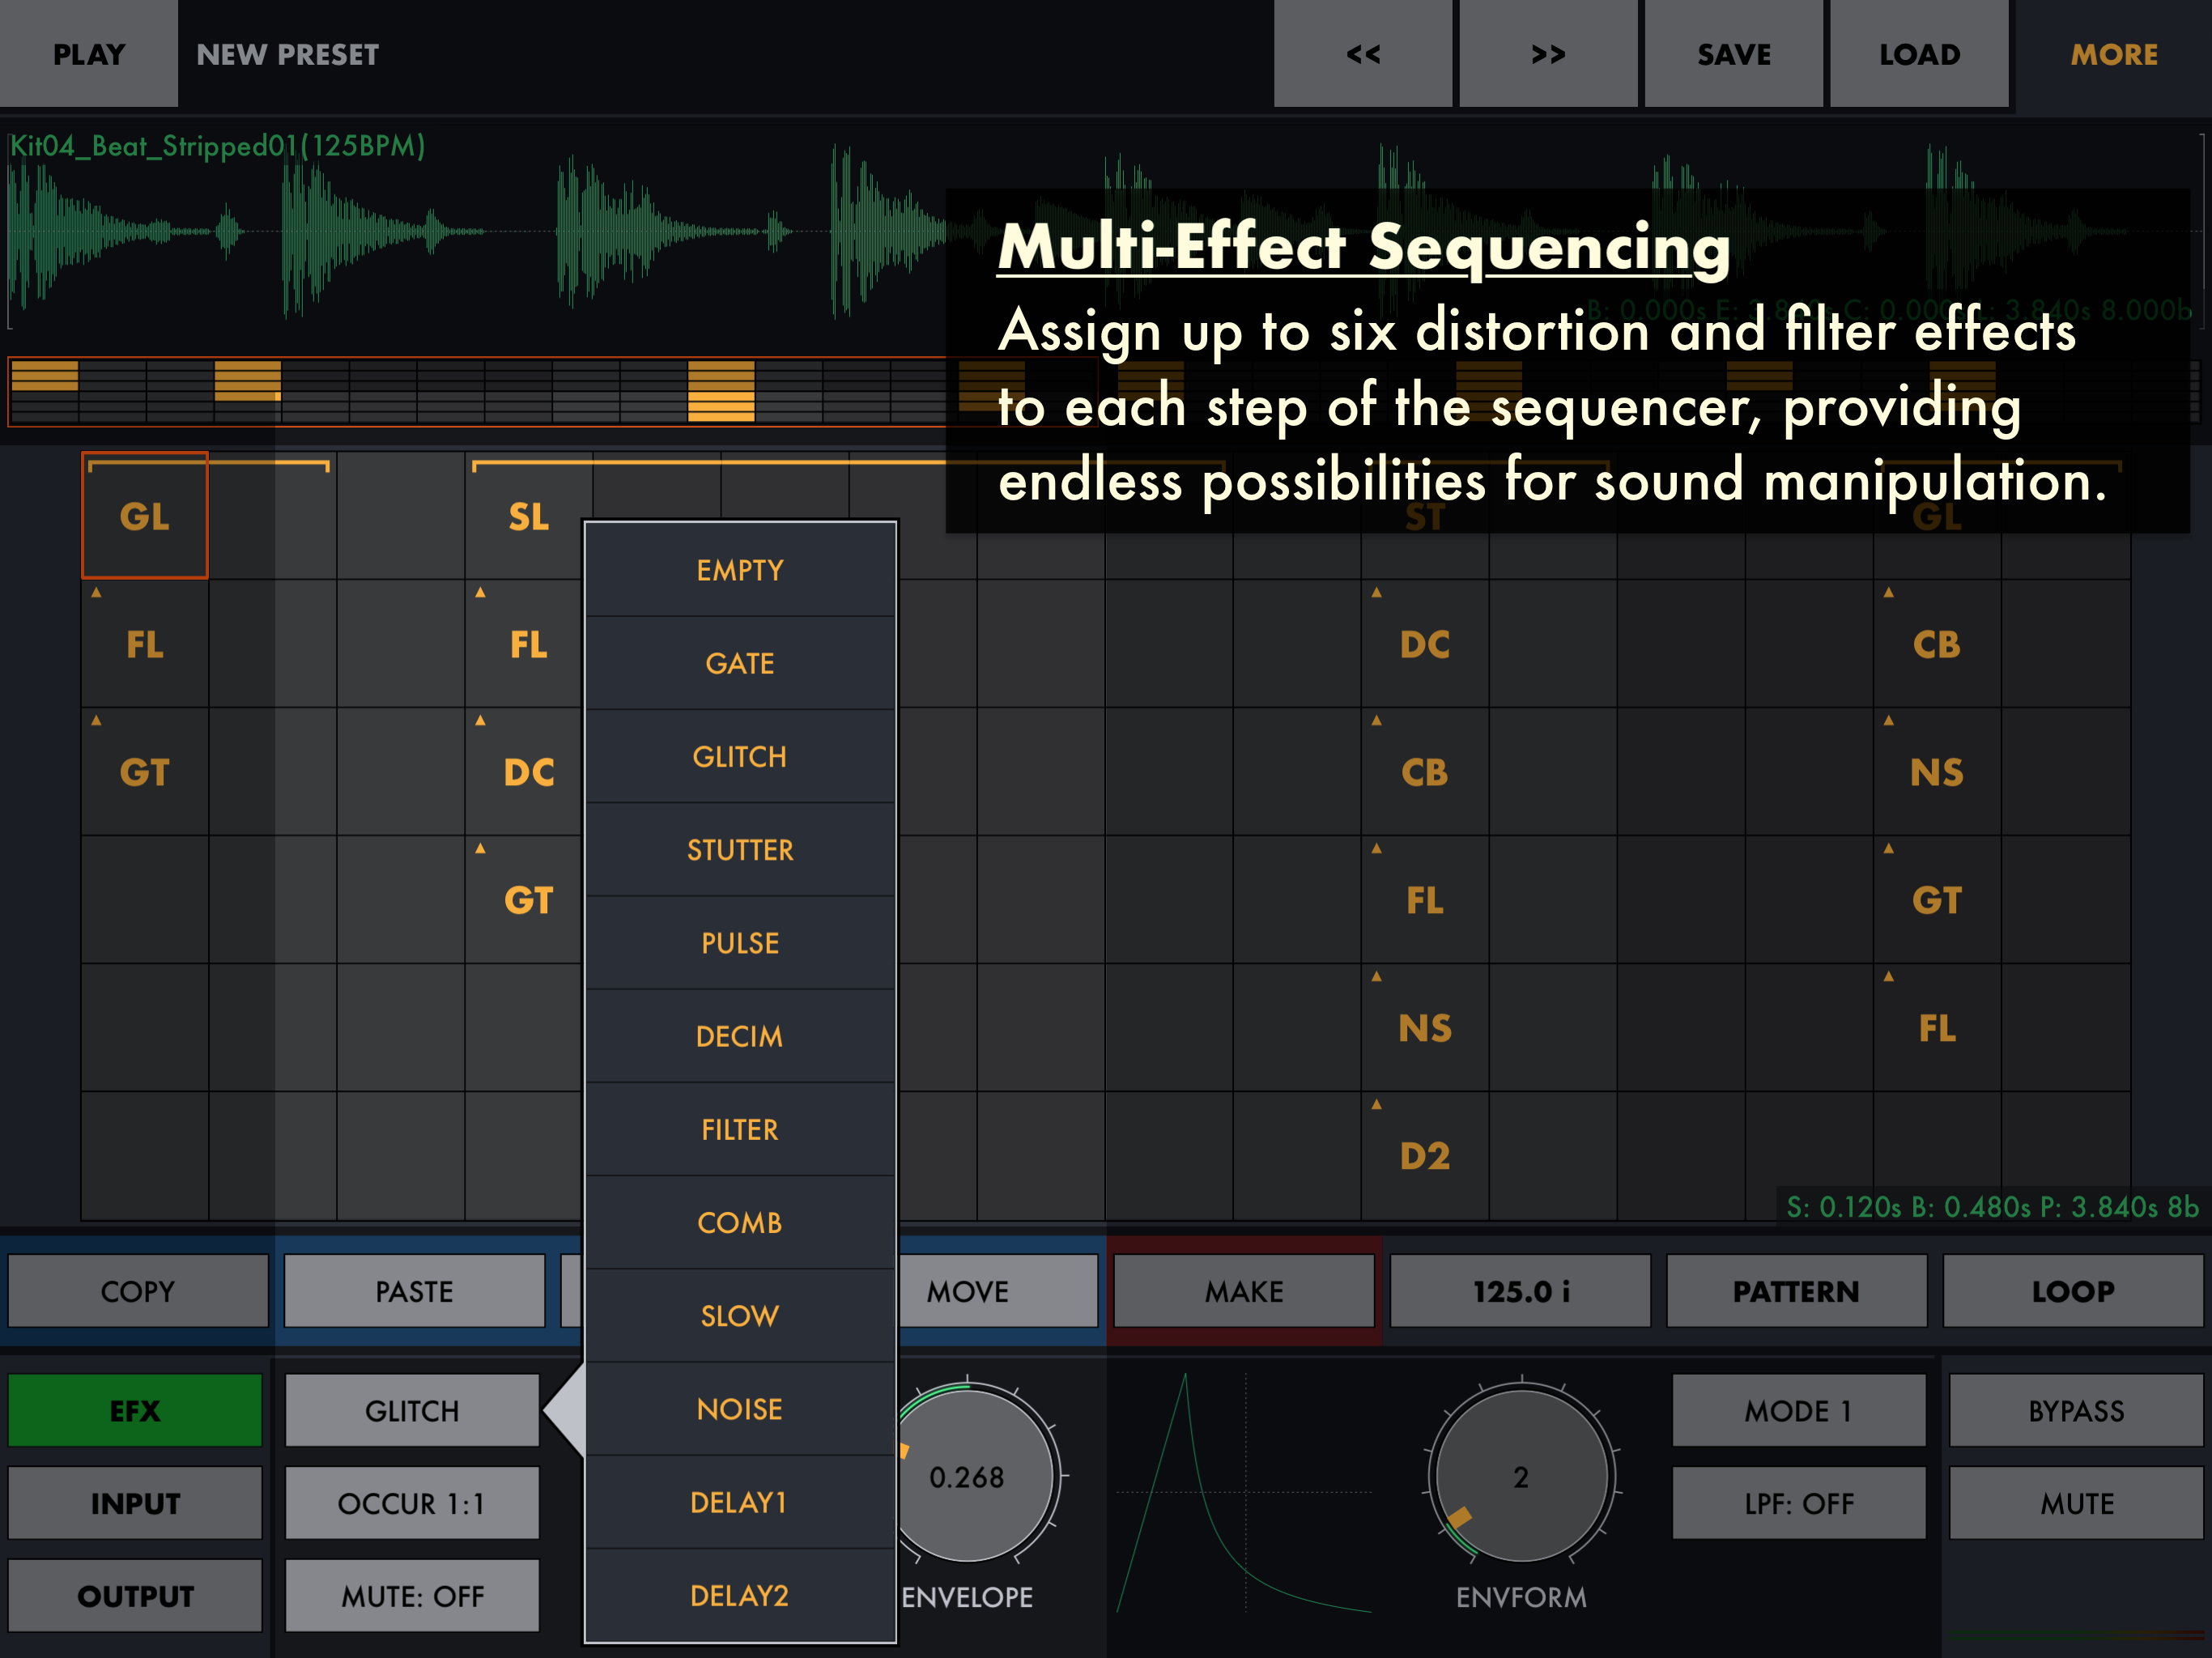The width and height of the screenshot is (2212, 1658).
Task: Open the GLITCH effect type selector
Action: 412,1410
